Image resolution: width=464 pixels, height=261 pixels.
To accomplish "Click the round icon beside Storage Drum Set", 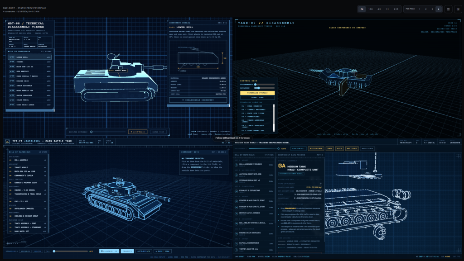I will [x=237, y=181].
